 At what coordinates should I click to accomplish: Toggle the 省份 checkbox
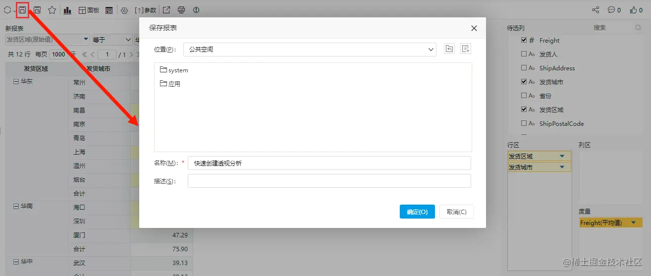pos(524,96)
